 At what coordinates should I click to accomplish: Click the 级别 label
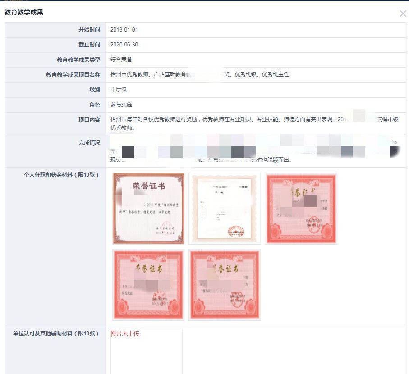[95, 90]
